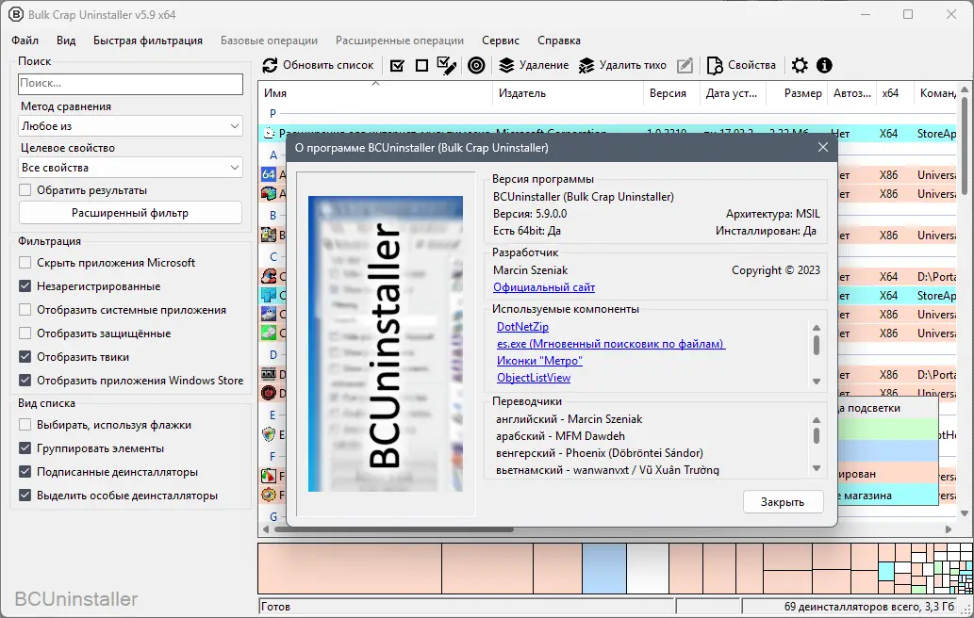Image resolution: width=974 pixels, height=618 pixels.
Task: Select the teal shirt app icon under group C
Action: 269,296
